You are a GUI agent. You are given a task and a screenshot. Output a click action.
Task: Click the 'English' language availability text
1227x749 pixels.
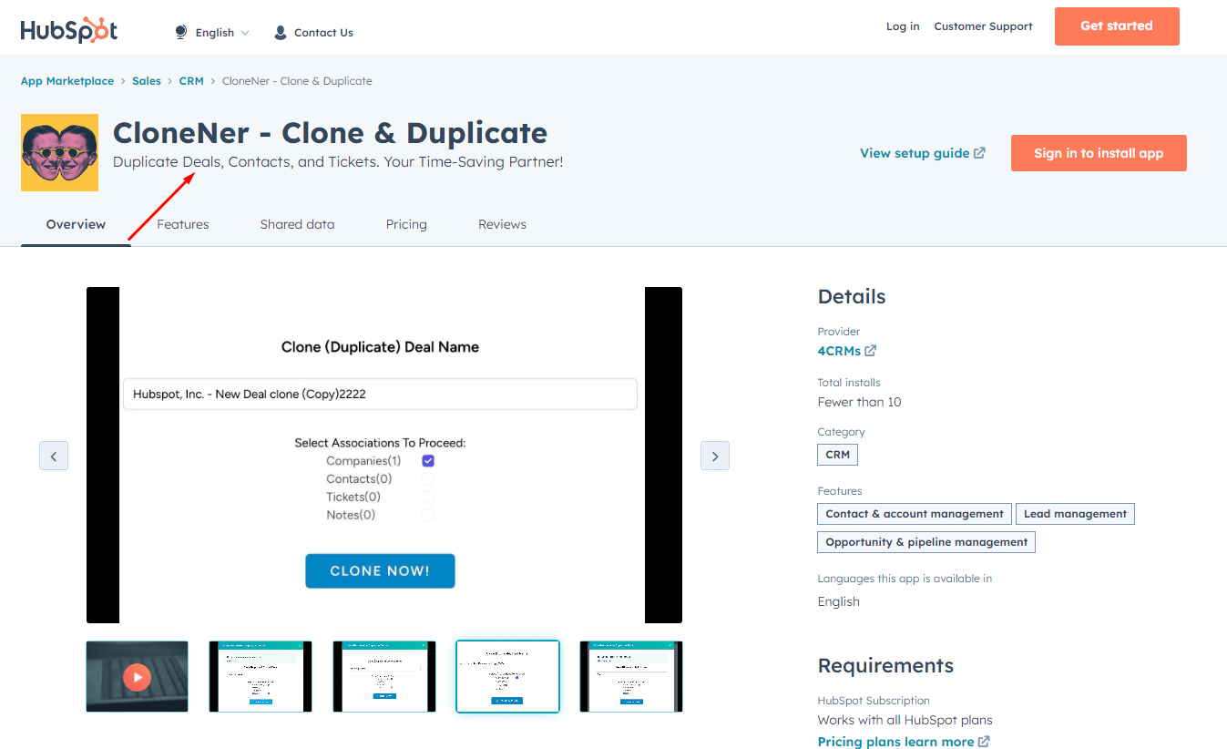click(x=839, y=601)
